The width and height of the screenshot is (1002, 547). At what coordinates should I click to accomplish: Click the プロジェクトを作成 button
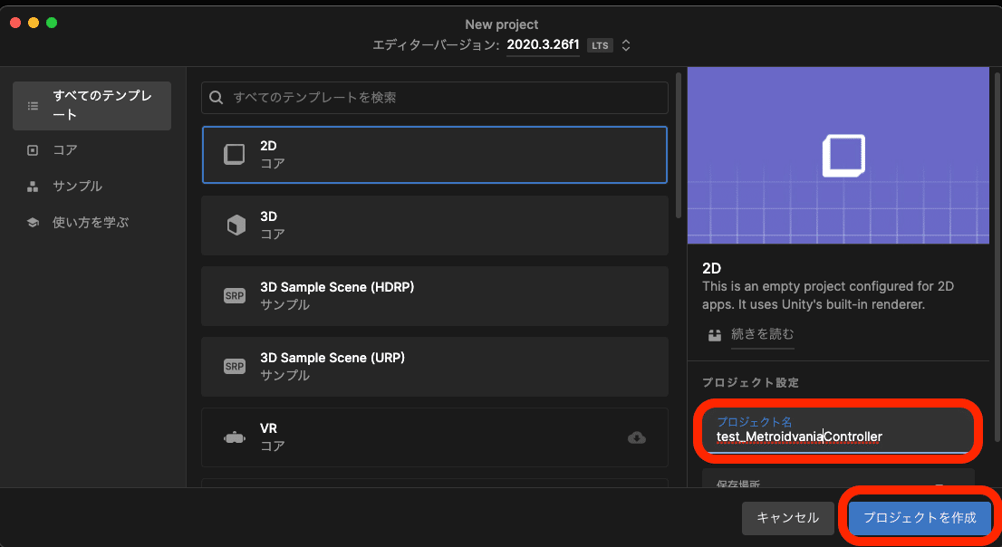pyautogui.click(x=920, y=518)
